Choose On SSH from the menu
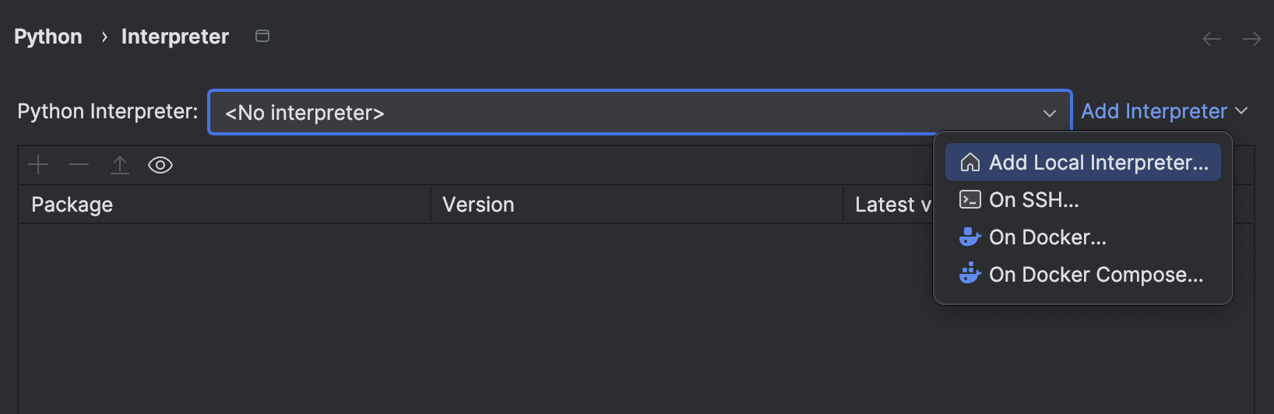The image size is (1274, 414). click(x=1034, y=200)
